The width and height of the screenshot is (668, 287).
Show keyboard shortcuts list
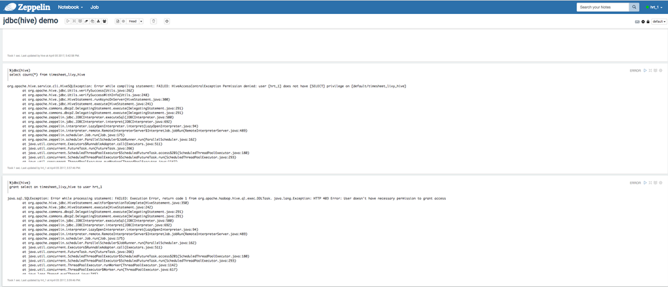click(x=637, y=21)
